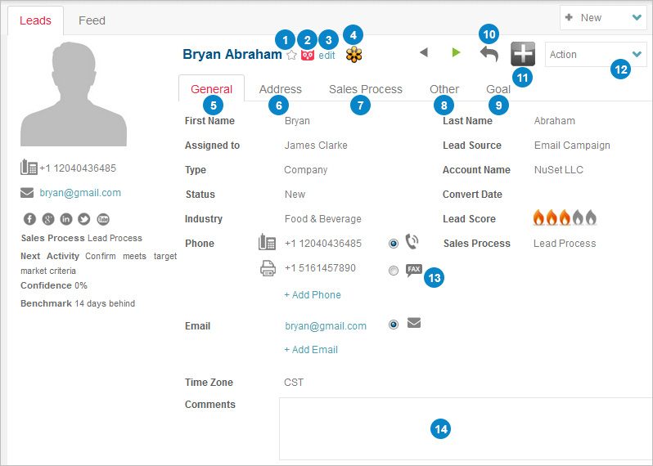The width and height of the screenshot is (653, 466).
Task: Click Lead Process value in Sales Process field
Action: click(565, 244)
